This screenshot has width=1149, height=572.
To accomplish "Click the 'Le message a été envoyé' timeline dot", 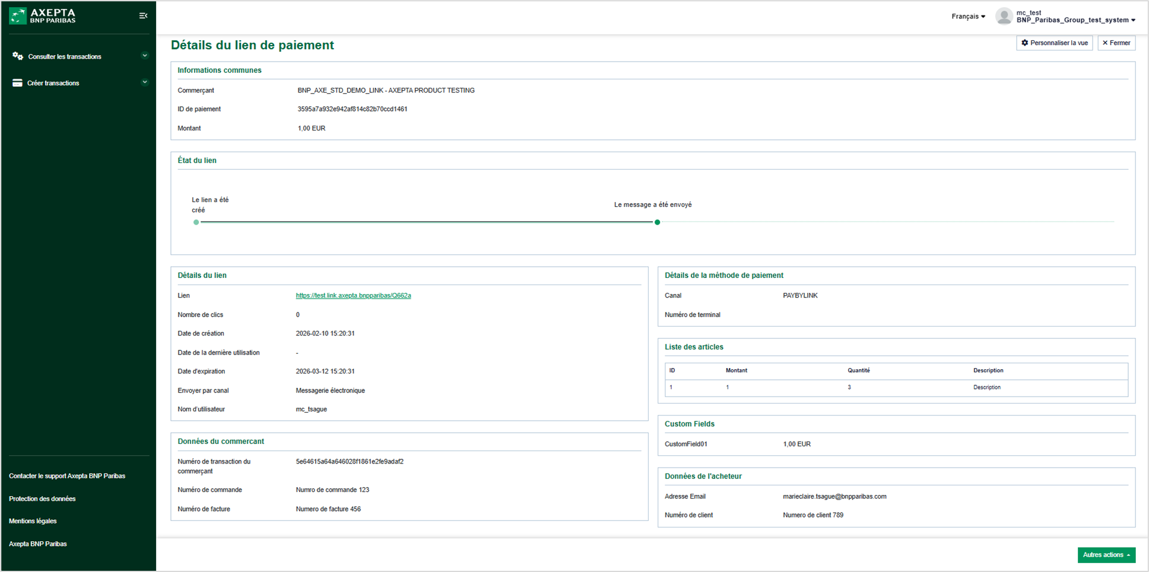I will tap(657, 222).
